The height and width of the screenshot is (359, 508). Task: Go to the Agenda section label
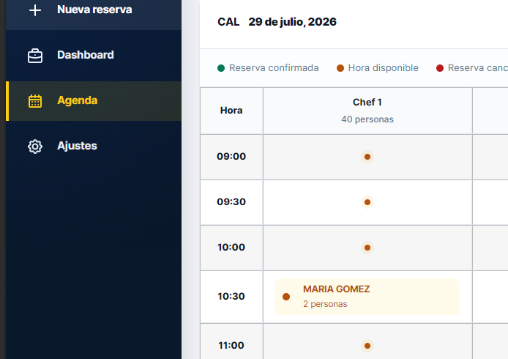click(x=77, y=100)
